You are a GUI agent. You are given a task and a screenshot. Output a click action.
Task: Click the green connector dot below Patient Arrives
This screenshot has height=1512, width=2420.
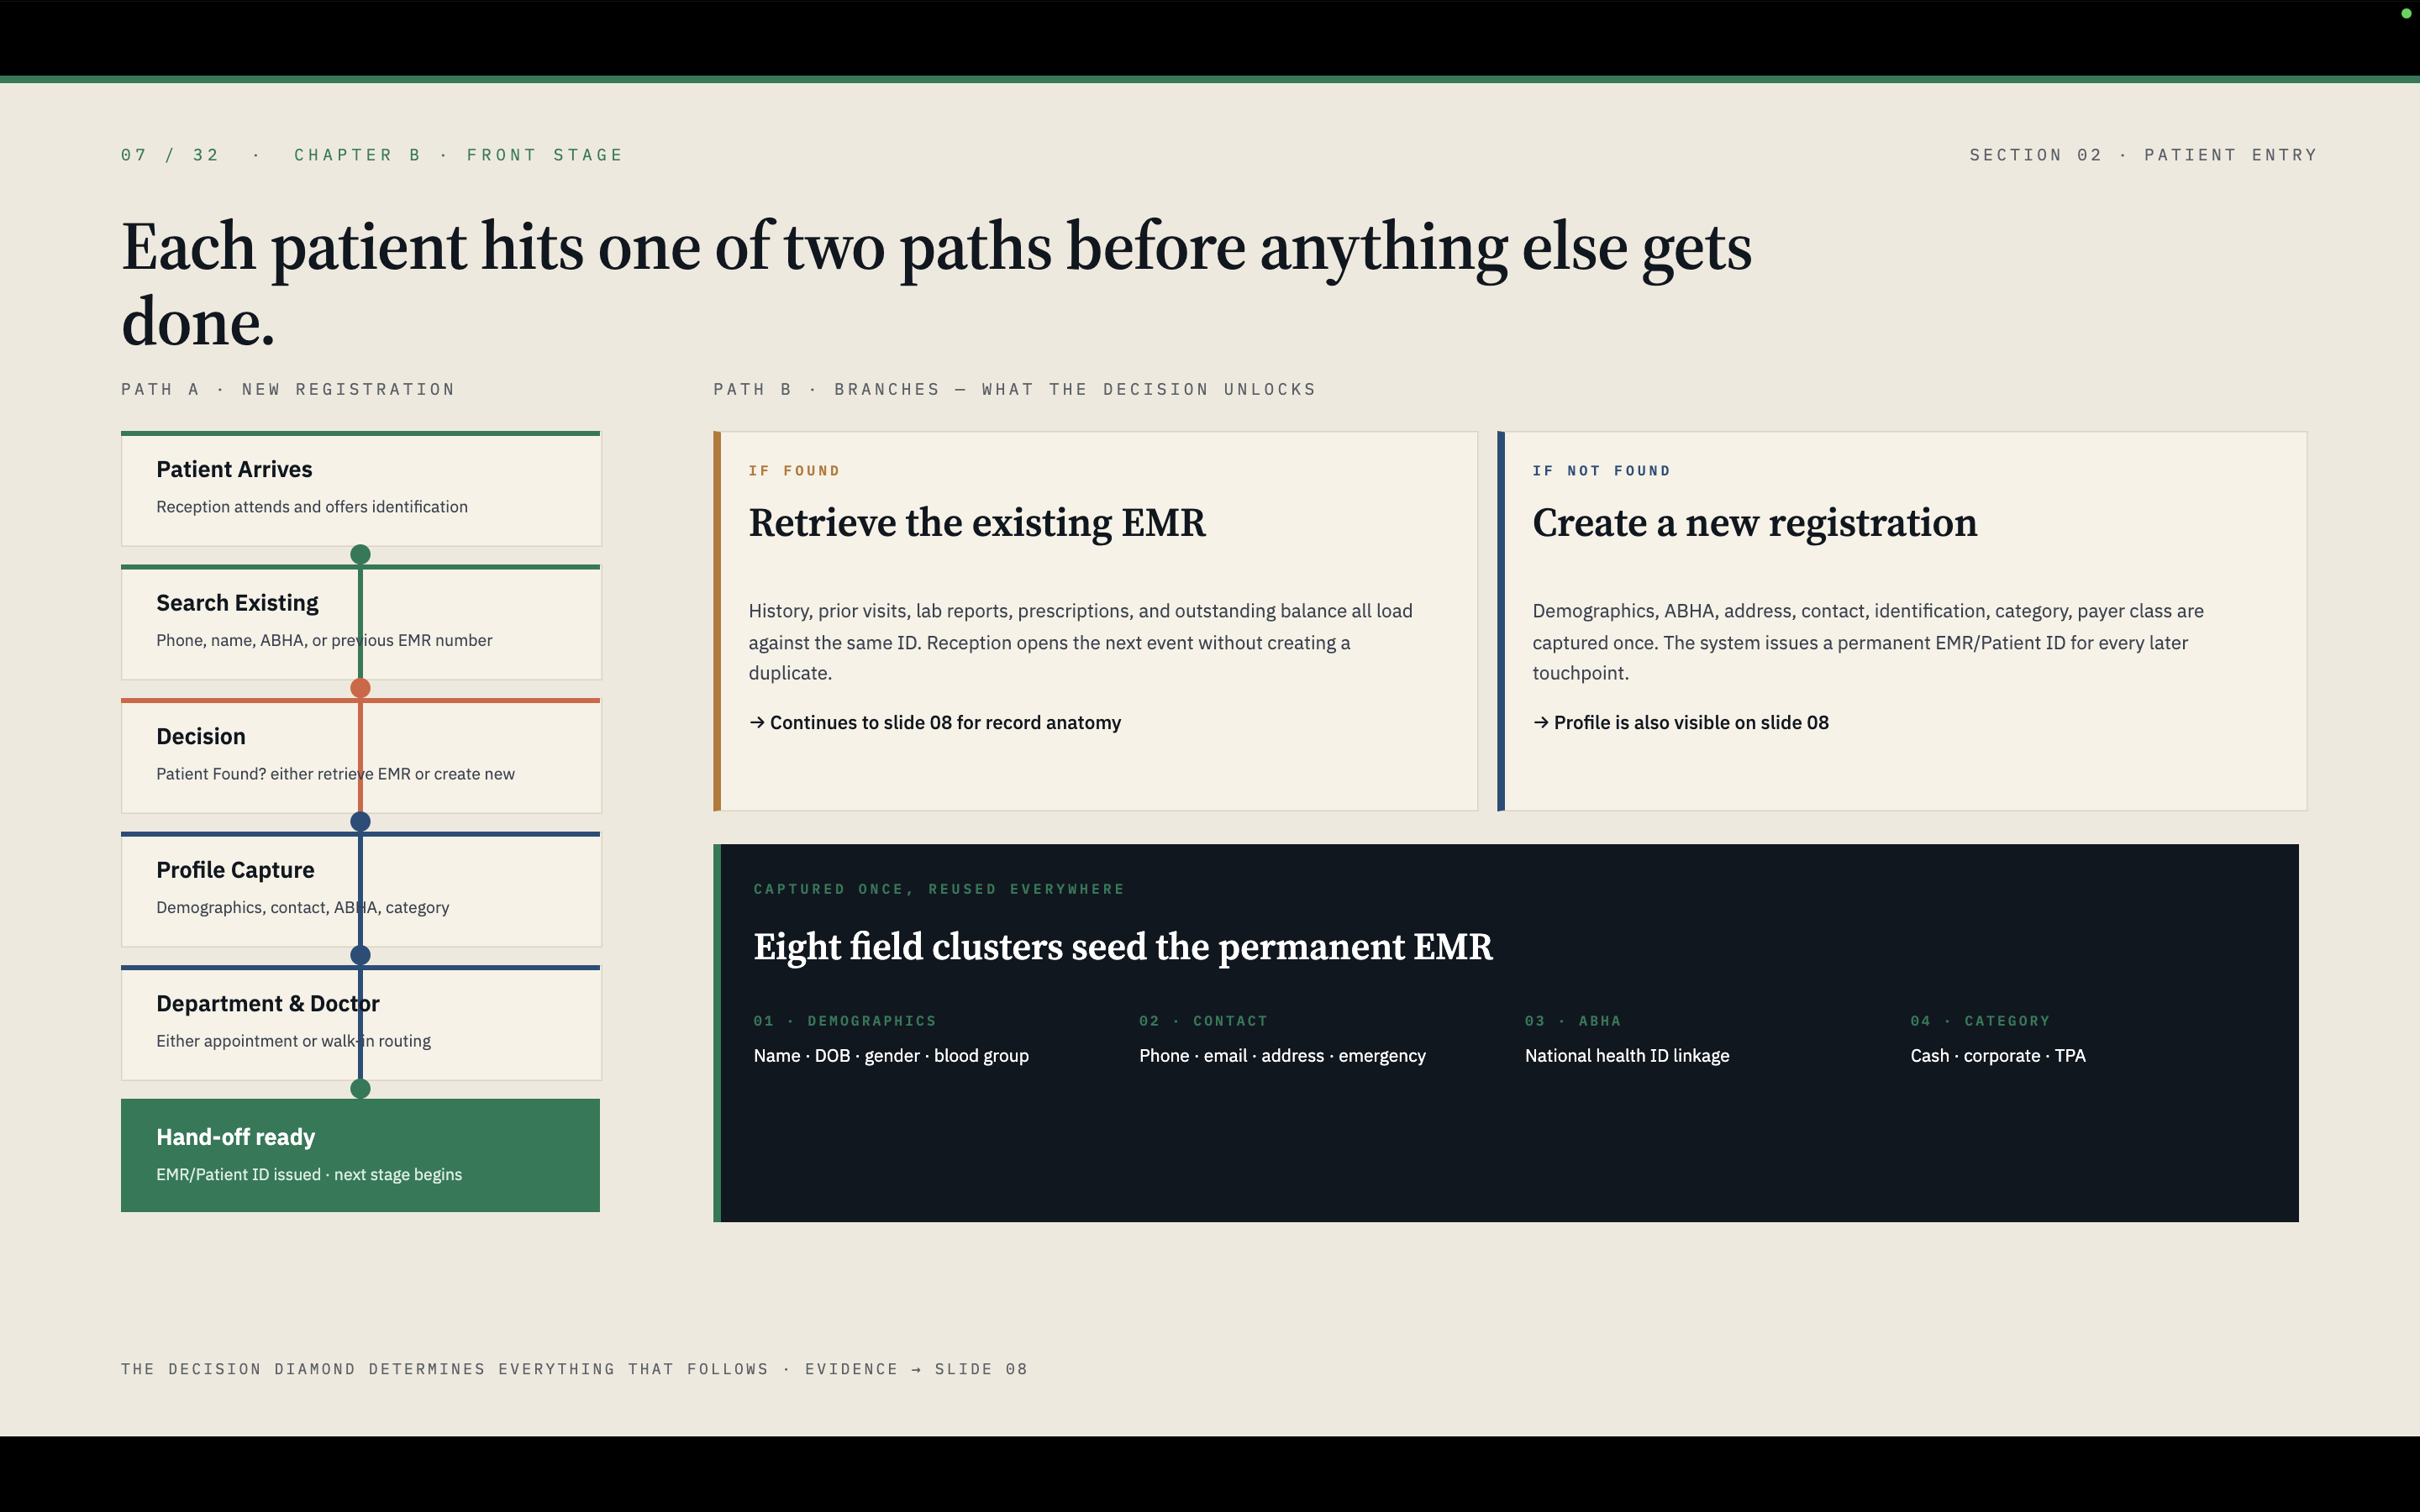360,554
